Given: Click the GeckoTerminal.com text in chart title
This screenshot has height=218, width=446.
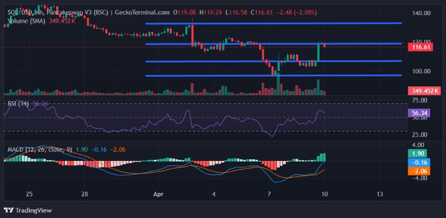Looking at the screenshot, I should point(141,12).
